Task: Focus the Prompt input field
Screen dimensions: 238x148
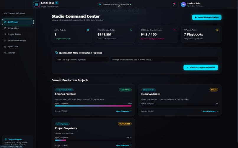Action: [164, 60]
